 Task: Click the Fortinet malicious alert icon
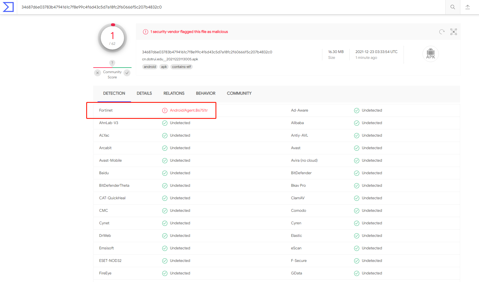click(165, 110)
